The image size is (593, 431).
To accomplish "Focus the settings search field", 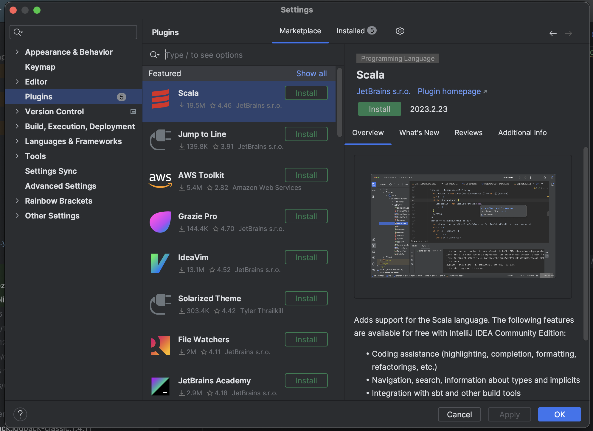I will tap(73, 32).
